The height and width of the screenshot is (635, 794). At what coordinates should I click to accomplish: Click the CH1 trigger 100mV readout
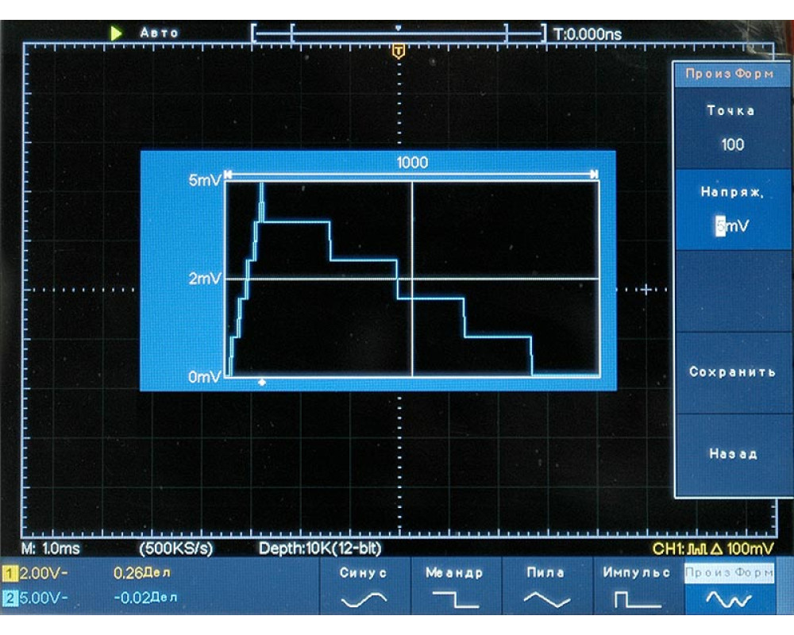click(712, 548)
